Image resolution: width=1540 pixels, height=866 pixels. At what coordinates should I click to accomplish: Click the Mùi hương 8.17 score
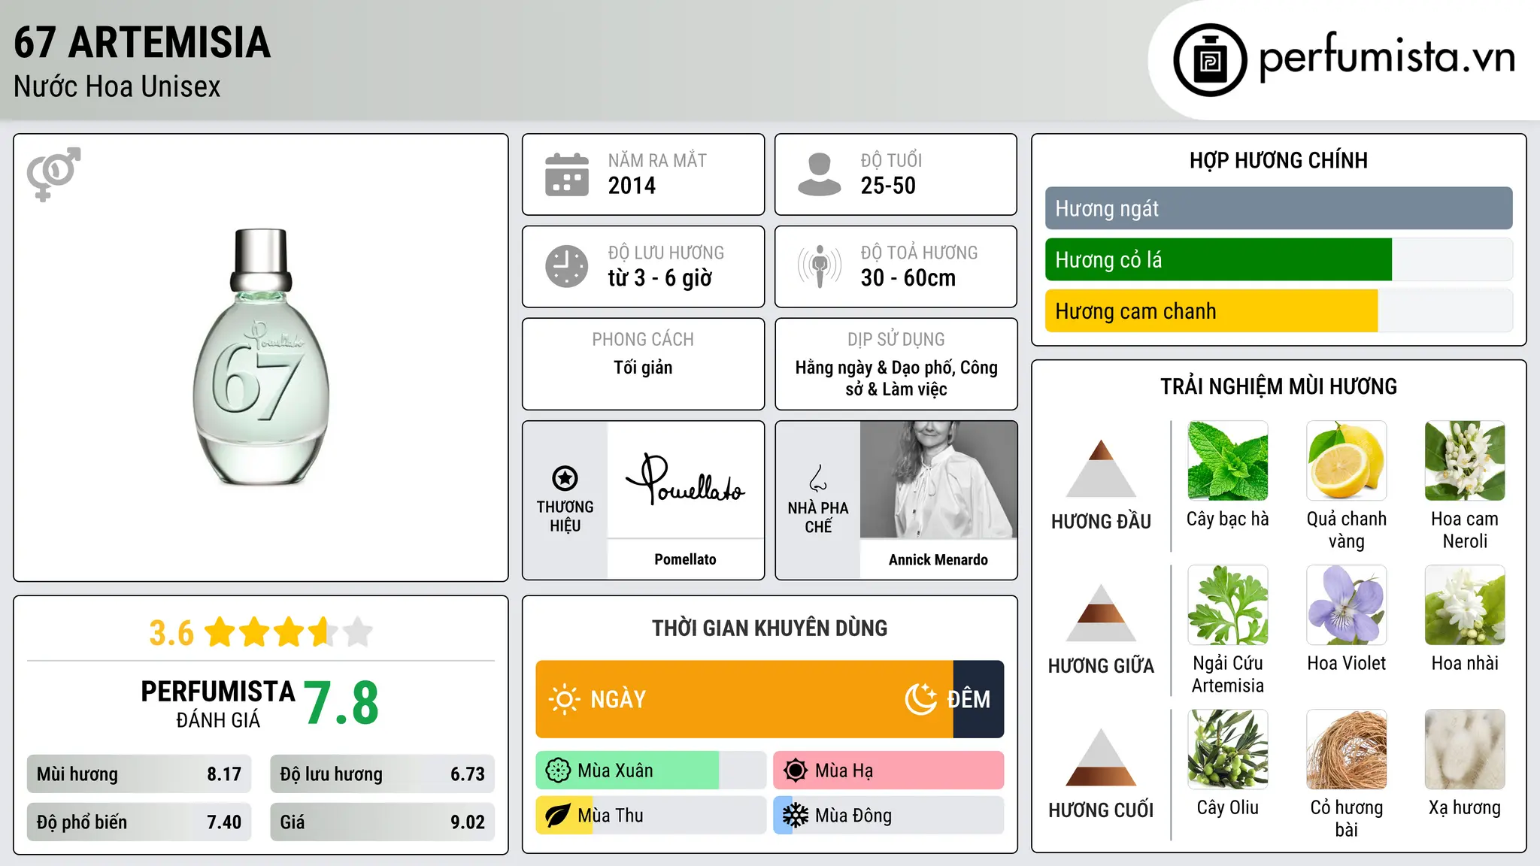[x=139, y=774]
